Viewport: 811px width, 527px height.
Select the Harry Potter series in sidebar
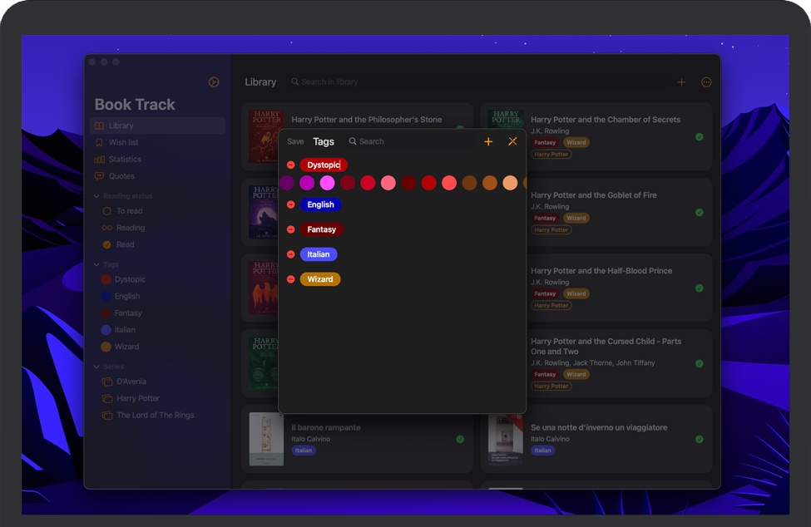137,399
